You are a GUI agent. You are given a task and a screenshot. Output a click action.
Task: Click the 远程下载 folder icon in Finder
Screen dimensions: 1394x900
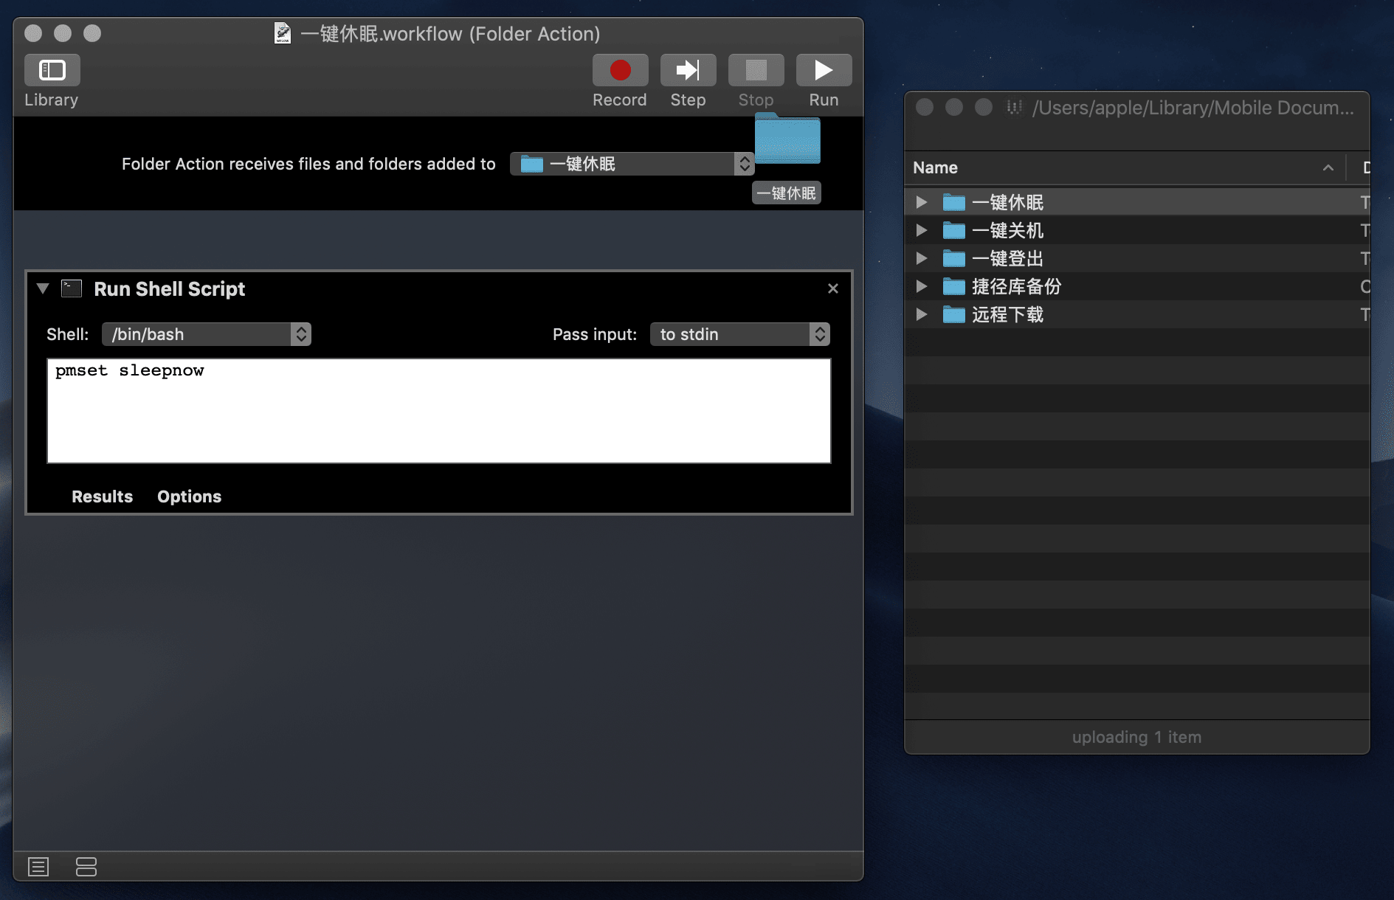pos(954,314)
